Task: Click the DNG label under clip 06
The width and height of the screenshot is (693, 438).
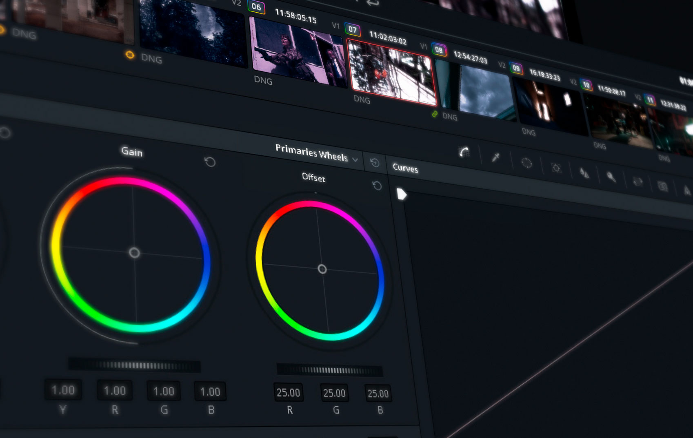Action: click(x=263, y=80)
